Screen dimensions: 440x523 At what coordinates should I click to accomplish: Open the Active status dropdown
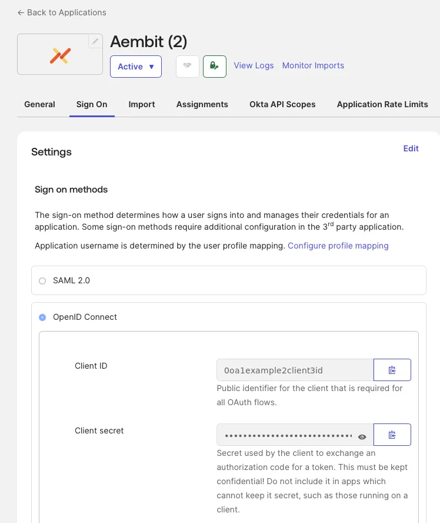[x=136, y=67]
